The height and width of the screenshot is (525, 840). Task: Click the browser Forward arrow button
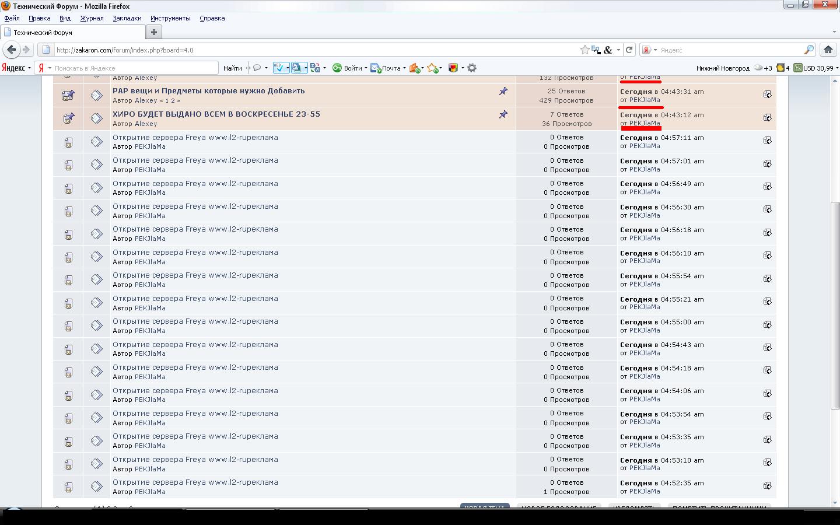click(26, 50)
